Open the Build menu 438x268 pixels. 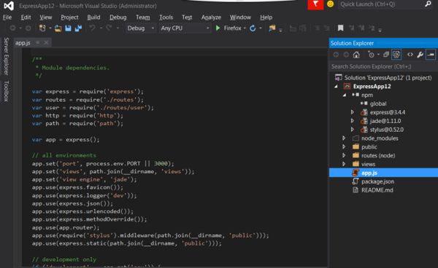point(93,17)
